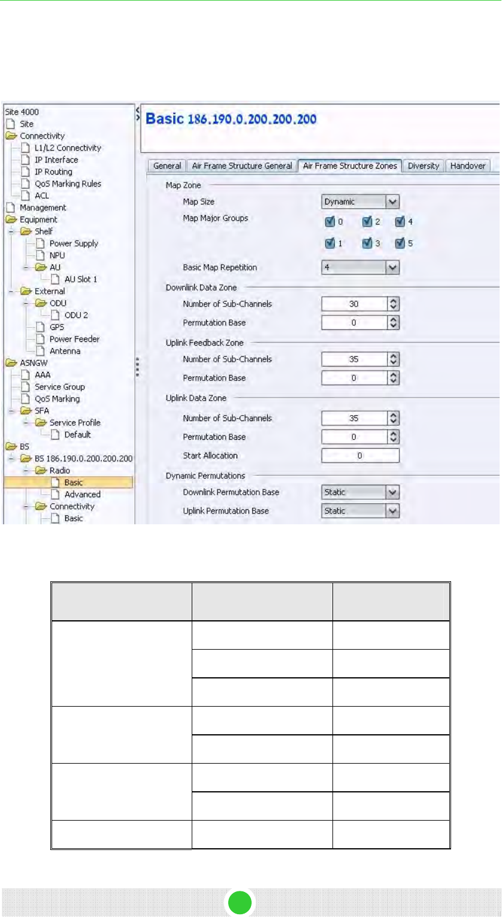Click Downlink Data Zone Sub-Channels stepper
This screenshot has width=502, height=919.
point(393,304)
